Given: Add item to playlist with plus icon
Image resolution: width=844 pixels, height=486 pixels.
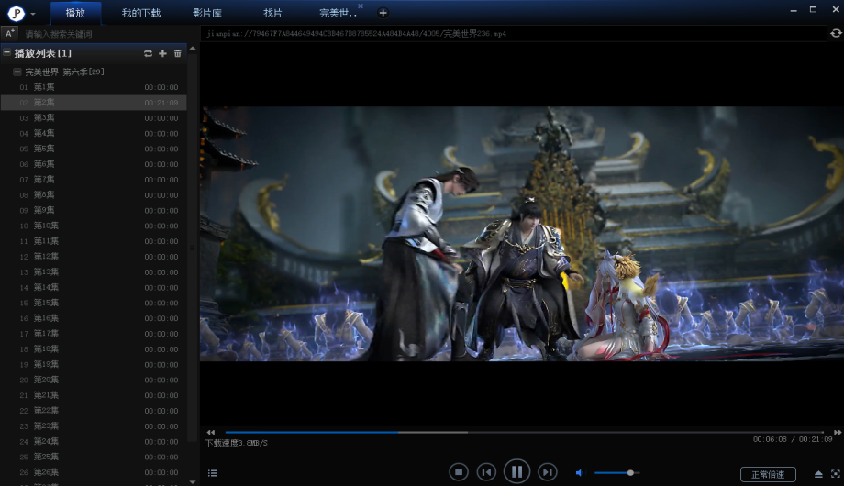Looking at the screenshot, I should coord(162,53).
